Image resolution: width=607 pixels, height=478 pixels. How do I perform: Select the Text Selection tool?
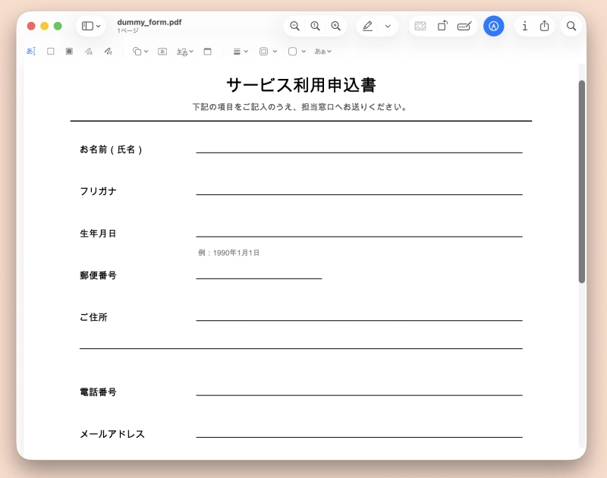tap(30, 51)
